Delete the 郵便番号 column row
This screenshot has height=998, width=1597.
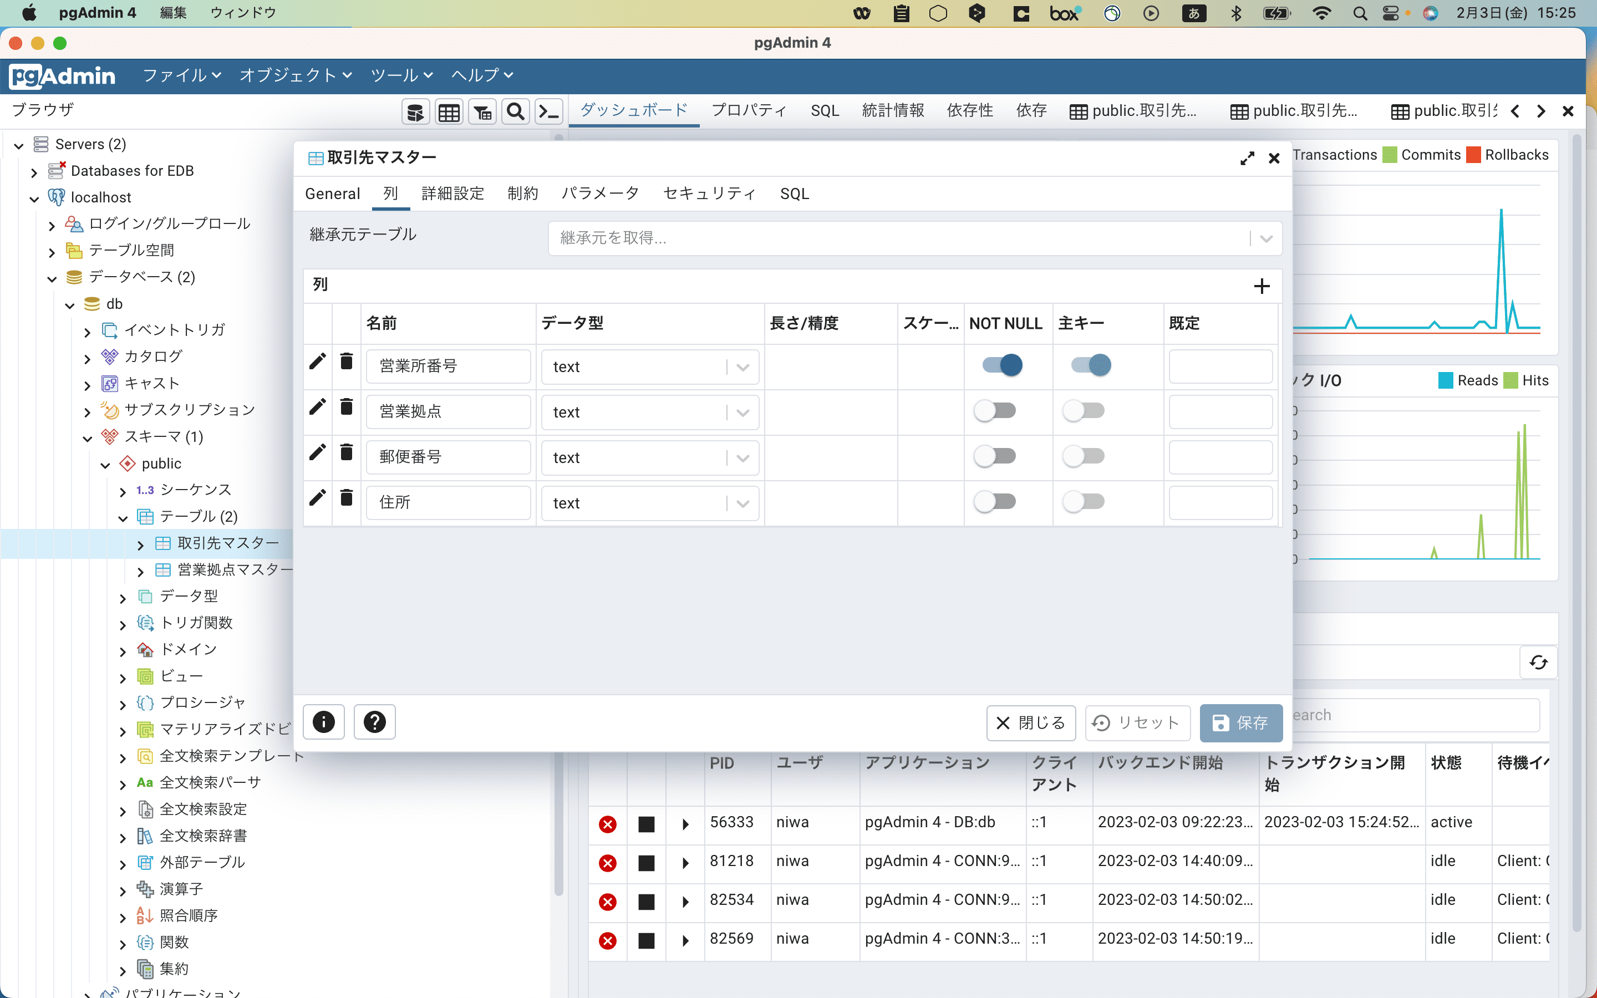coord(346,453)
